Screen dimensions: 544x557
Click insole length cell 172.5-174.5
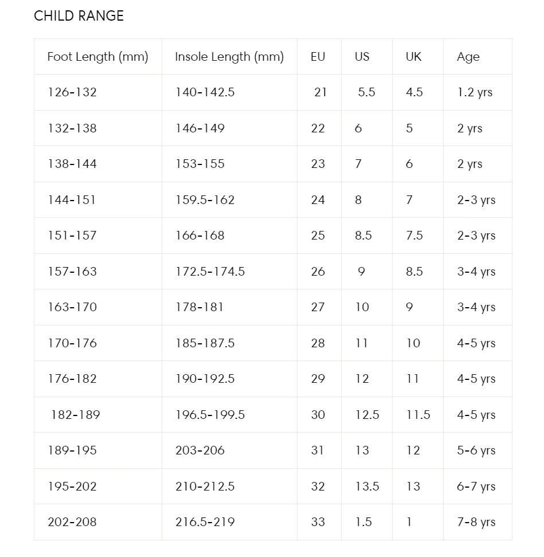pos(229,272)
